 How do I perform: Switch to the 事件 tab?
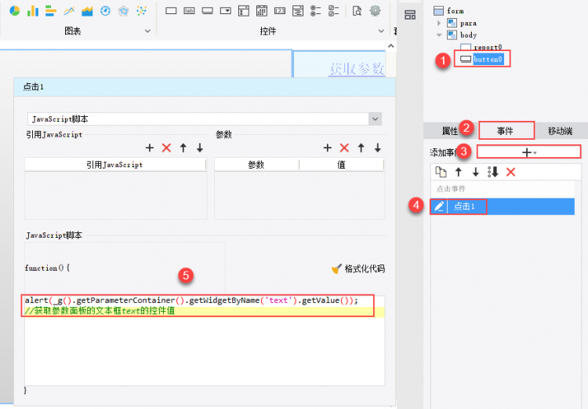point(505,131)
